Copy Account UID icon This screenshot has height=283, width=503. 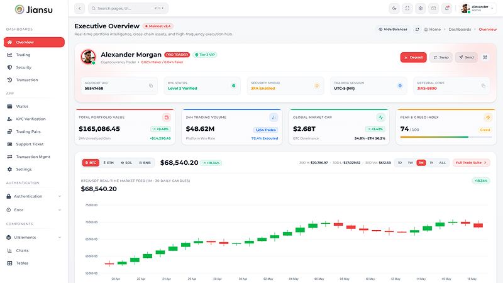point(151,86)
